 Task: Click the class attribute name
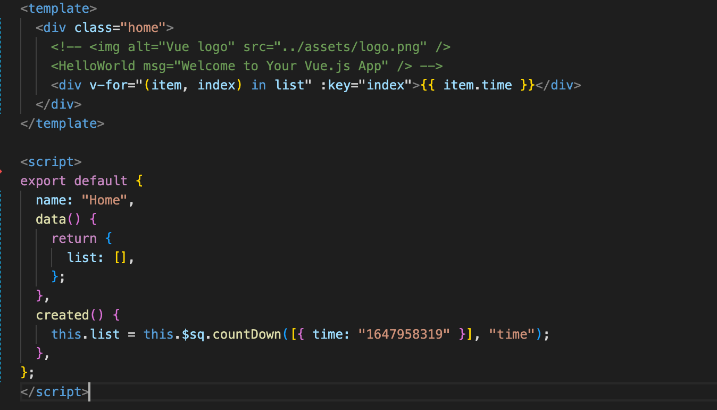(93, 28)
